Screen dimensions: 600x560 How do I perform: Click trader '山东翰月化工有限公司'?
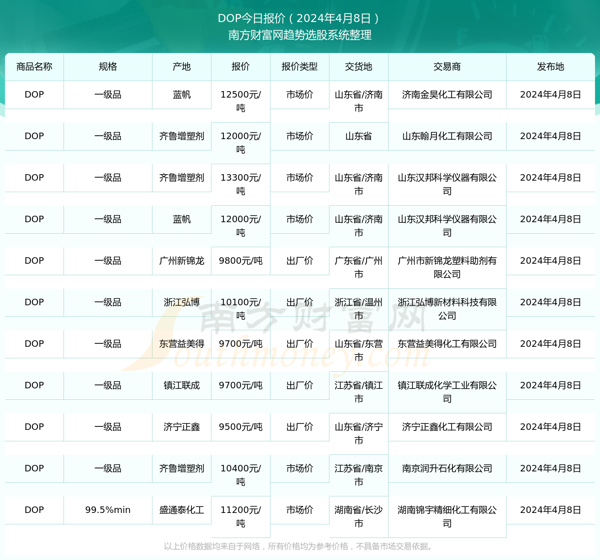tap(447, 136)
